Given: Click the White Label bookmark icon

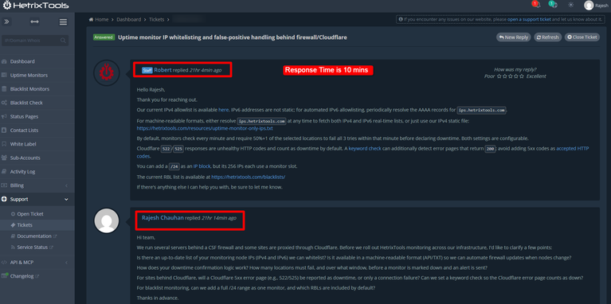Looking at the screenshot, I should (4, 144).
